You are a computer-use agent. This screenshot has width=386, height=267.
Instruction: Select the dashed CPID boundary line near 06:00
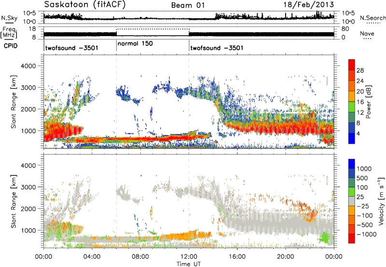116,102
